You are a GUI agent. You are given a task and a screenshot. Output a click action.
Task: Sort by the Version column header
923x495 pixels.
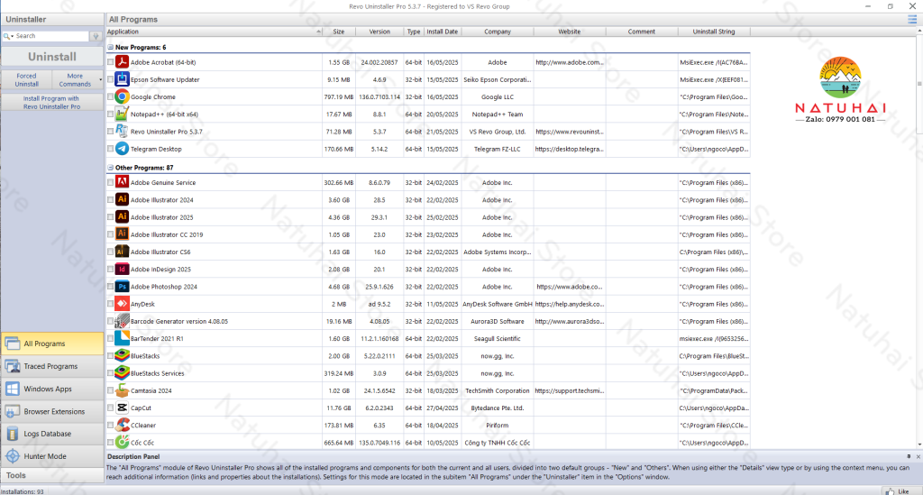(379, 32)
